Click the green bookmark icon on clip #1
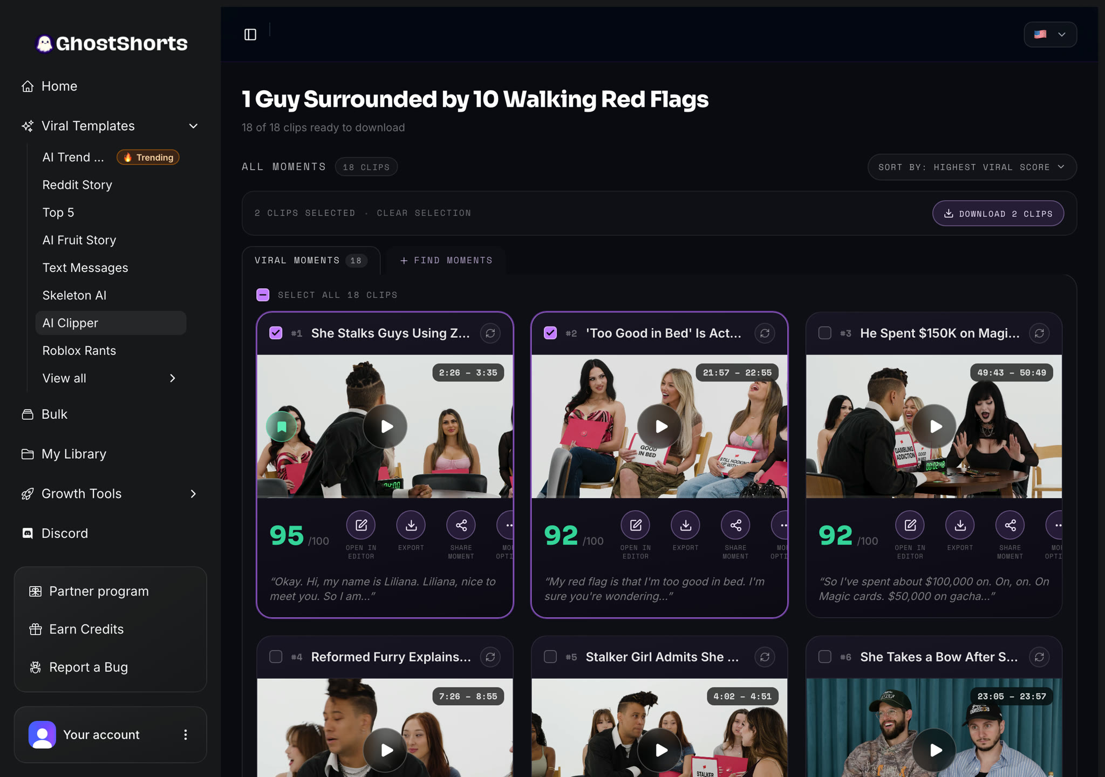 (x=281, y=427)
